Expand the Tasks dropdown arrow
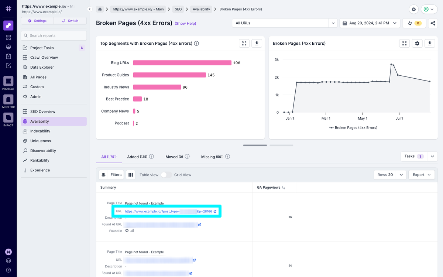The height and width of the screenshot is (277, 443). coord(432,157)
